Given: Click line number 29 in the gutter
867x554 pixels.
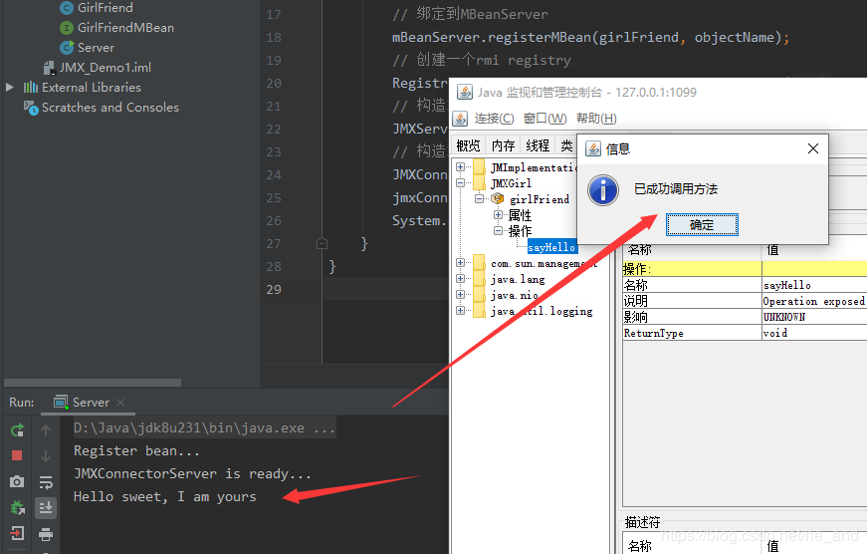Looking at the screenshot, I should click(274, 289).
